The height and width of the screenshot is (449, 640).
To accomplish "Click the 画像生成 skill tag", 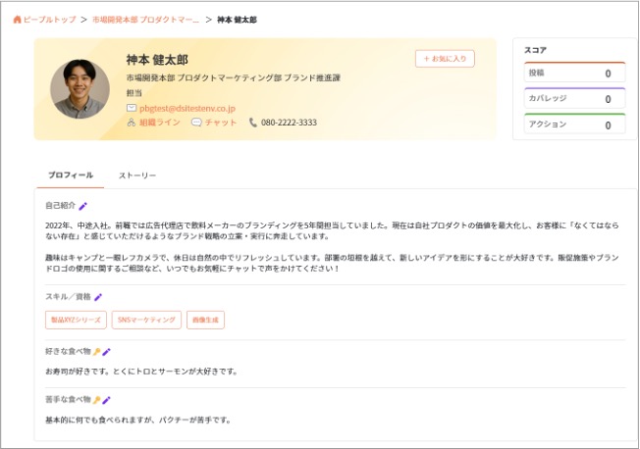I will click(206, 320).
